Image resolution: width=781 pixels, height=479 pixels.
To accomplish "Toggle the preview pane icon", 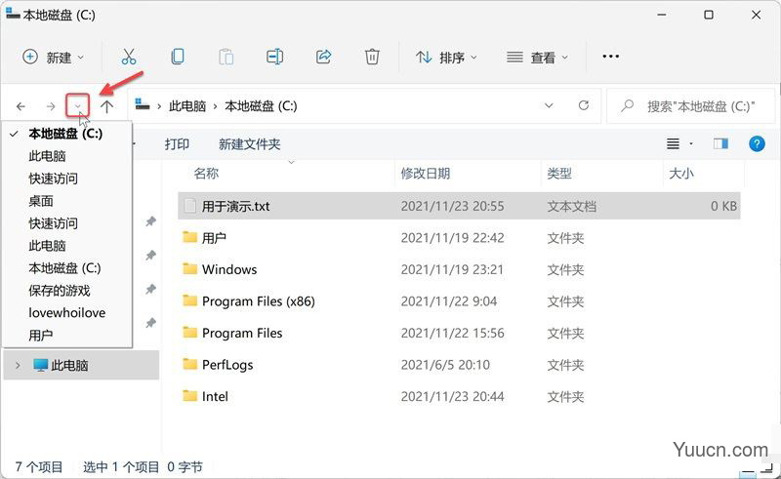I will 720,144.
